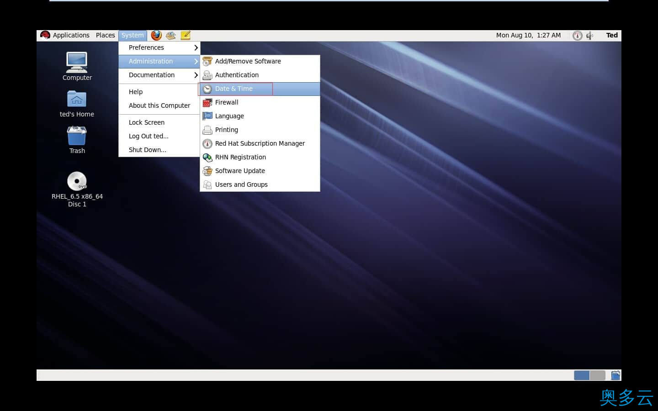Click the clock showing Mon Aug 10
The image size is (658, 411).
click(528, 35)
